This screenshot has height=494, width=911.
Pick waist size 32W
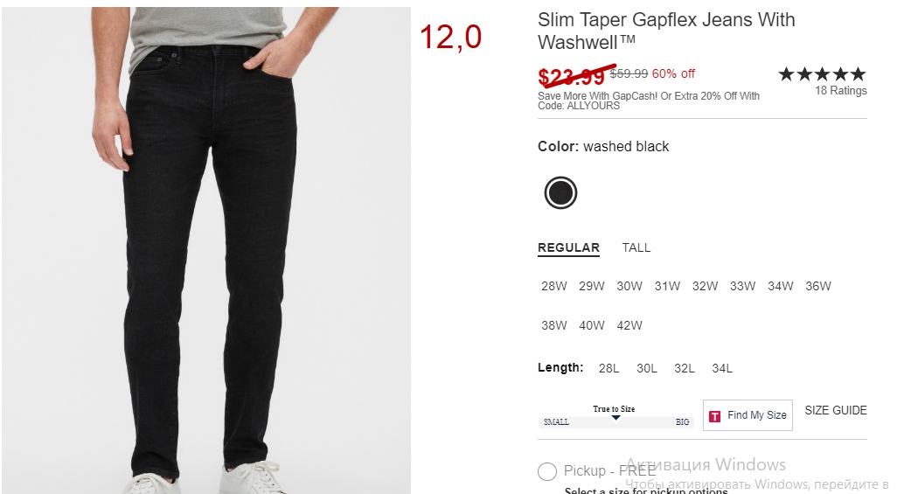(x=705, y=286)
